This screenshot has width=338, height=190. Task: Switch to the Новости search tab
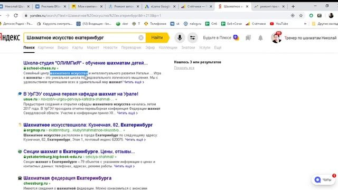tap(110, 47)
